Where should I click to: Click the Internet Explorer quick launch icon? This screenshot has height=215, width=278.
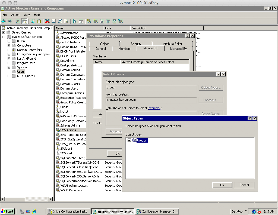point(34,211)
